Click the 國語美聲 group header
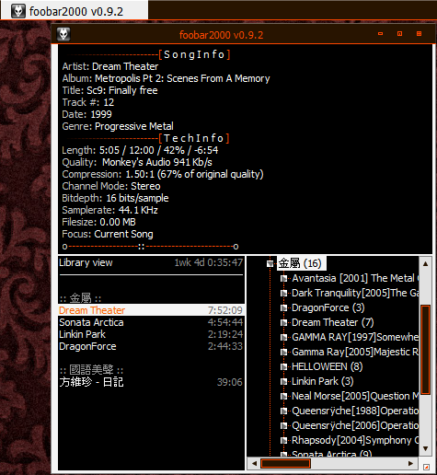The width and height of the screenshot is (437, 475). pyautogui.click(x=91, y=370)
